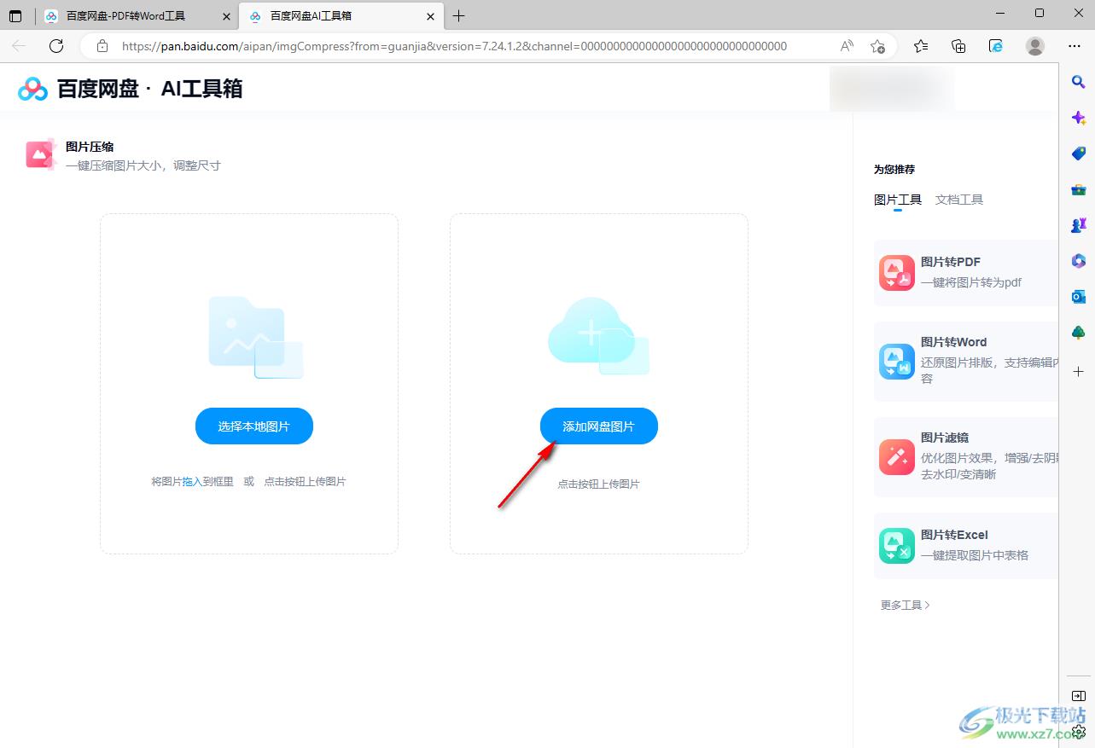Click the Image Compress pink icon
This screenshot has height=748, width=1095.
[40, 154]
